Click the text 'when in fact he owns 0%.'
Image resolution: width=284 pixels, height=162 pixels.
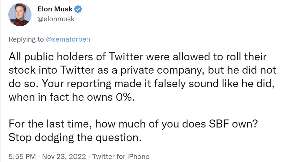click(72, 97)
